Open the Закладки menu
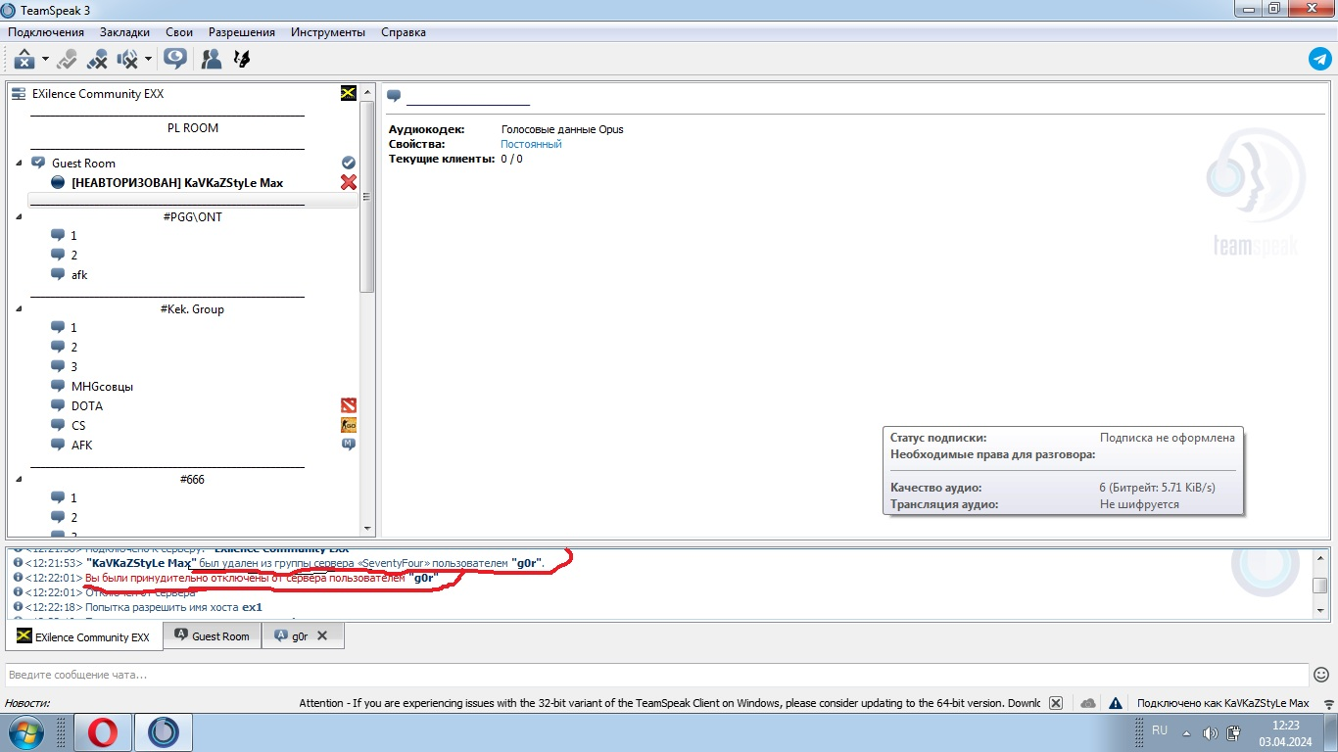The width and height of the screenshot is (1338, 752). click(124, 32)
